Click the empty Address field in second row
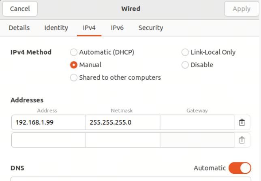261x181 pixels. [49, 140]
